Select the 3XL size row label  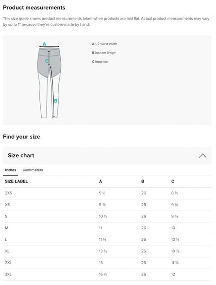[8, 275]
